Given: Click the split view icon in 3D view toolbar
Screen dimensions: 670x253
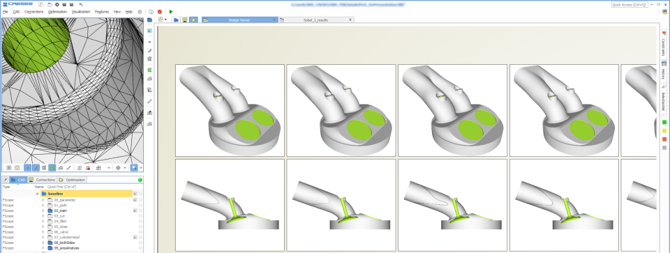Looking at the screenshot, I should pyautogui.click(x=80, y=168).
